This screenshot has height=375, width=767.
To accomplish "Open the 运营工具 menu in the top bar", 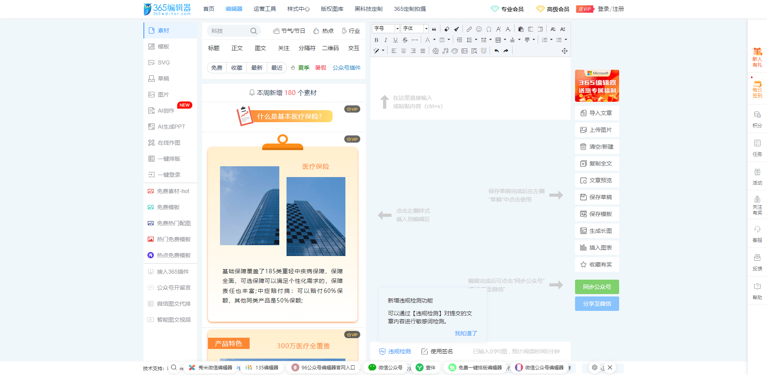I will coord(264,8).
